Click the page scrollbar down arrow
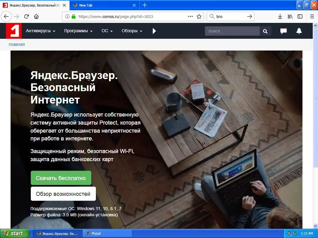Image resolution: width=318 pixels, height=238 pixels. click(316, 226)
